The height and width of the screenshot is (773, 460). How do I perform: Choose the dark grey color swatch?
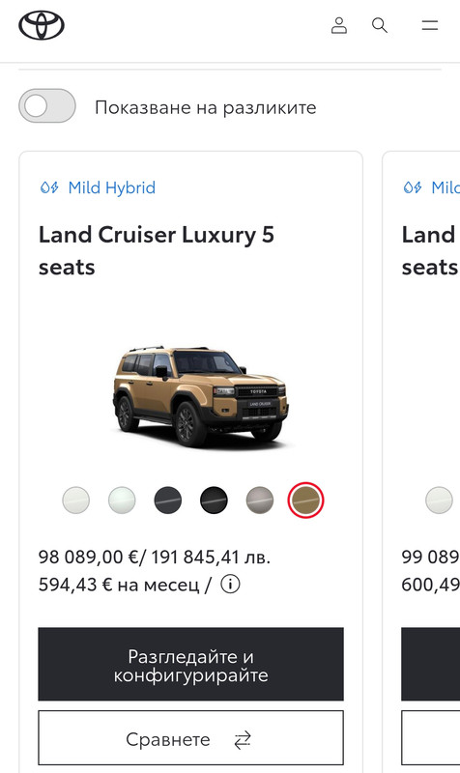click(x=167, y=500)
